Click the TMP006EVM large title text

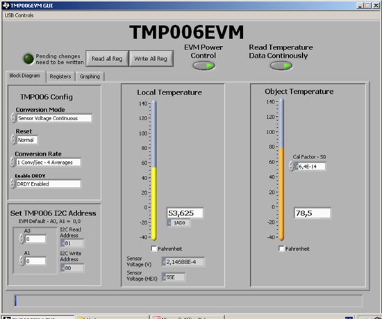pos(187,32)
